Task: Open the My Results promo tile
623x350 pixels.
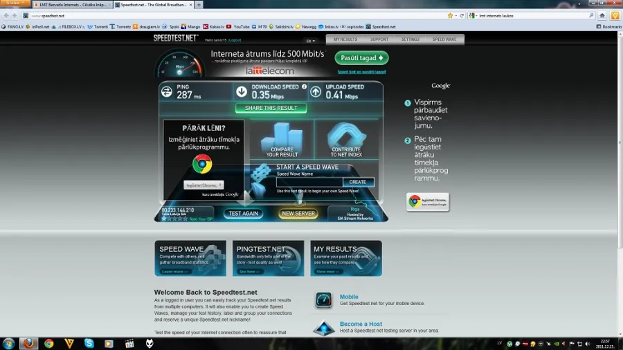Action: click(346, 258)
